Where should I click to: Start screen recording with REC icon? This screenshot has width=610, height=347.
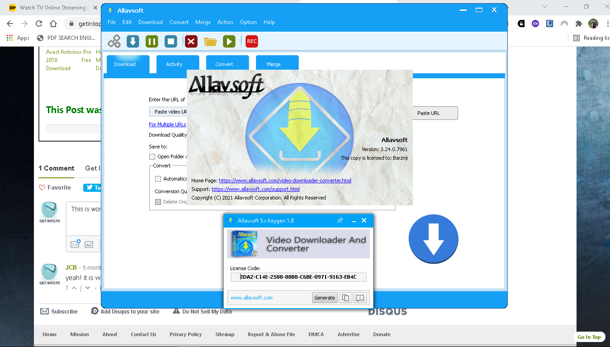pyautogui.click(x=252, y=42)
